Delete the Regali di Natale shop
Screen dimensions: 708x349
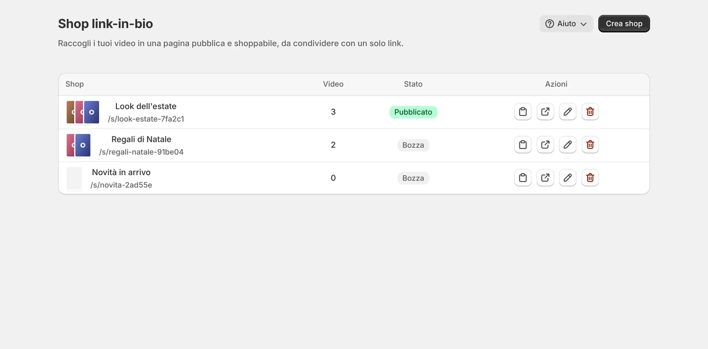[590, 145]
